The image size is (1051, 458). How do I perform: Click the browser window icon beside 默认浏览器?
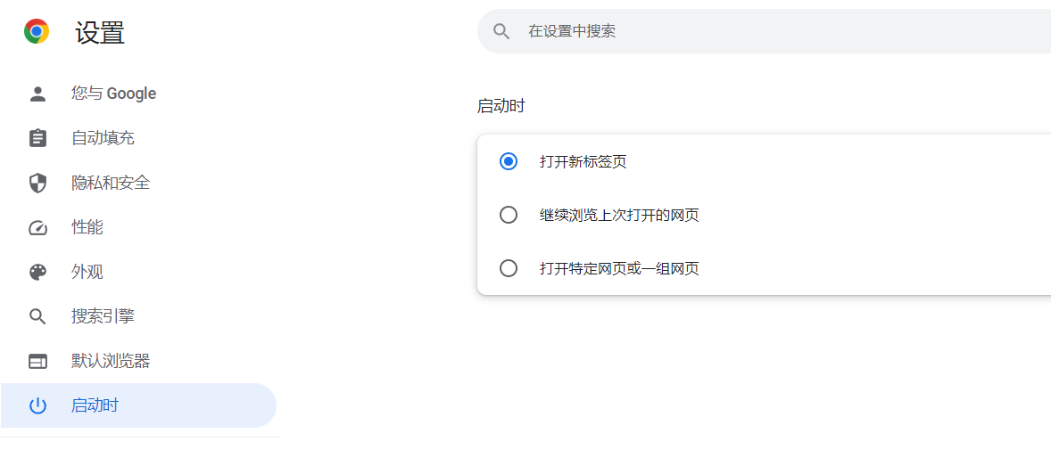pos(37,361)
